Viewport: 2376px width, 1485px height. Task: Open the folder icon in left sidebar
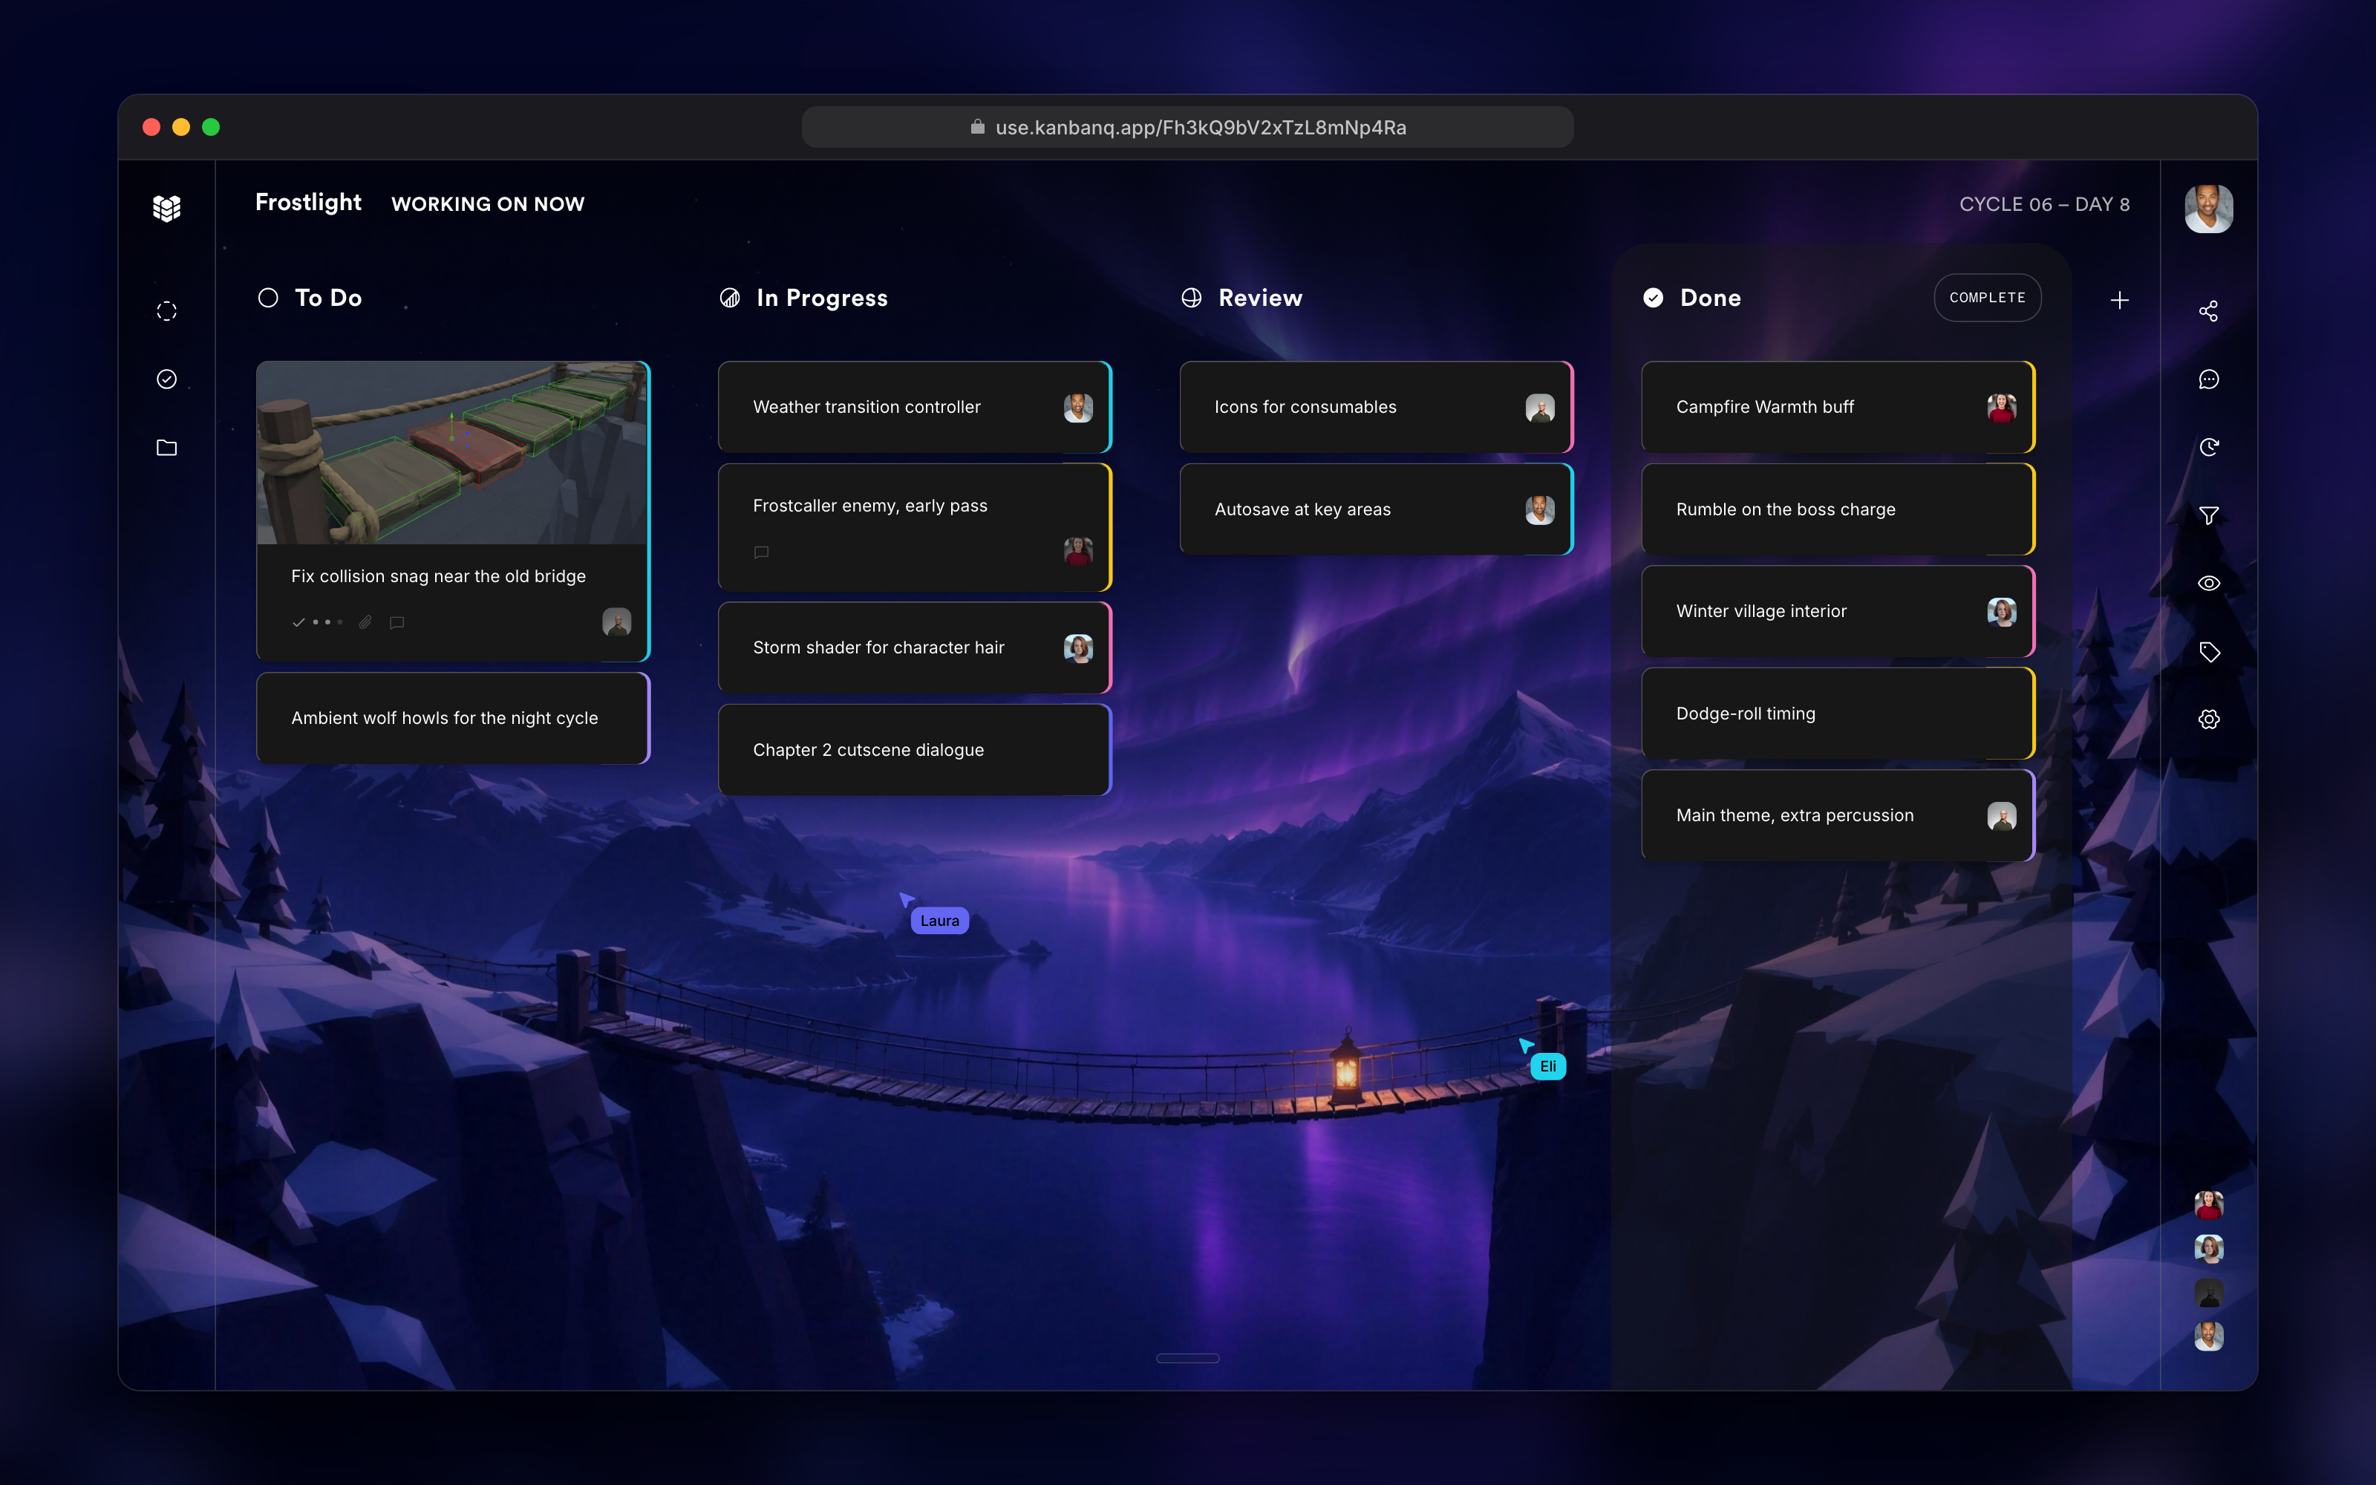[x=167, y=448]
